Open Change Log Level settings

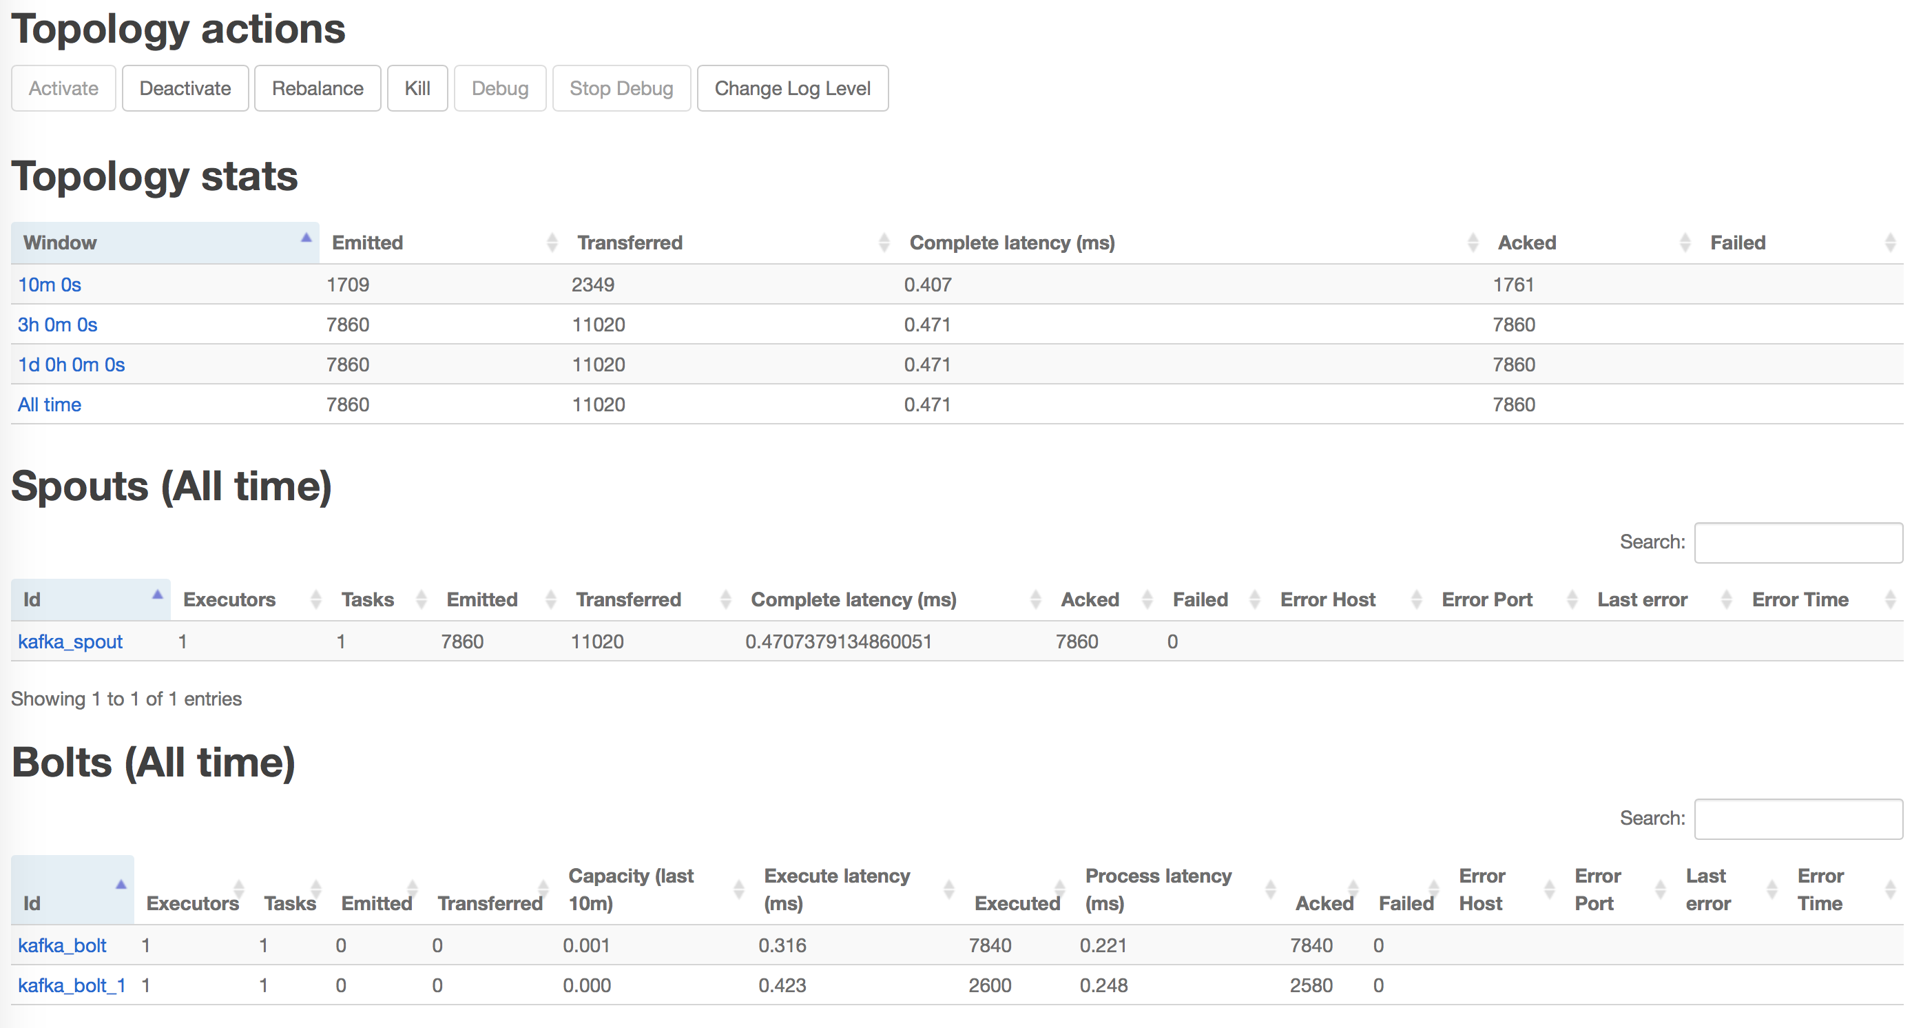click(792, 88)
